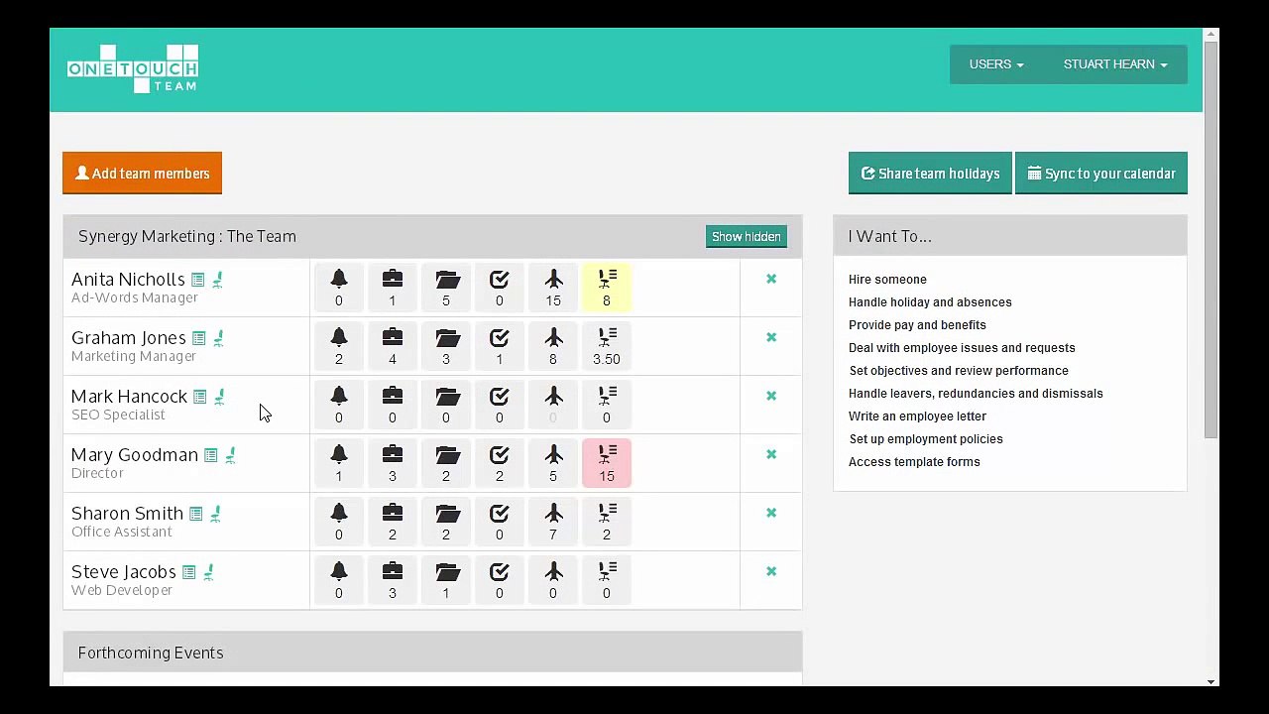Click Share team holidays button
The width and height of the screenshot is (1269, 714).
(x=930, y=174)
